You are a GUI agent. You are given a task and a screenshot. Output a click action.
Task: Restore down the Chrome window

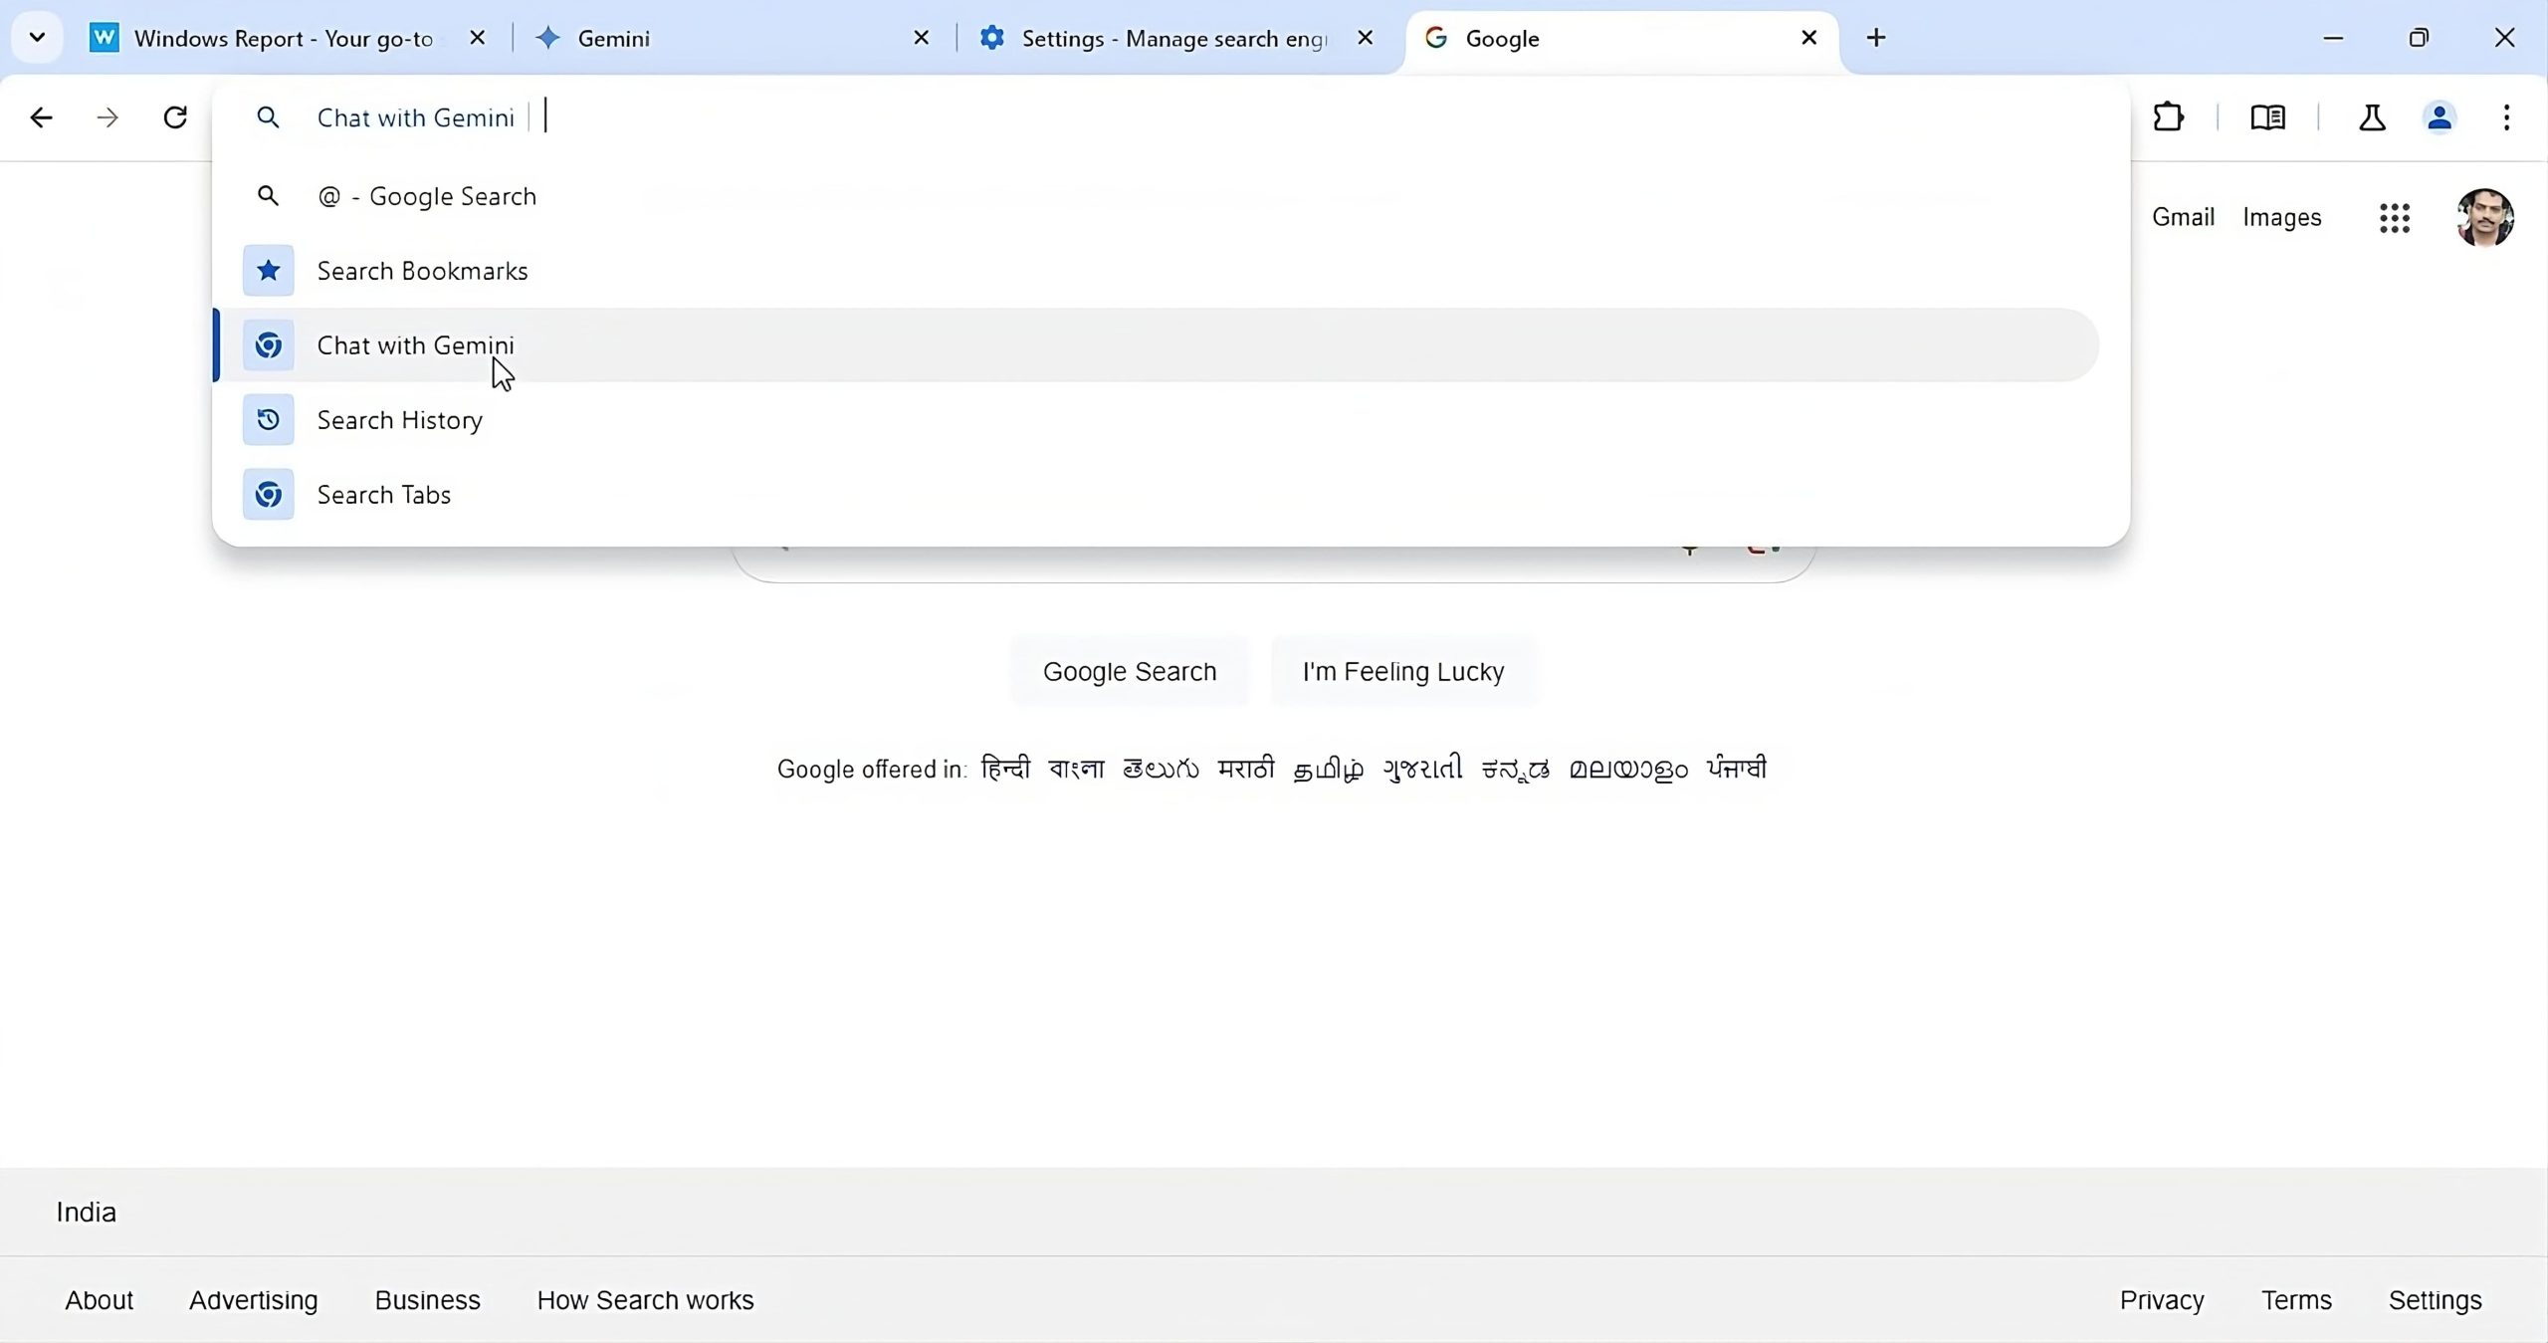pos(2419,38)
